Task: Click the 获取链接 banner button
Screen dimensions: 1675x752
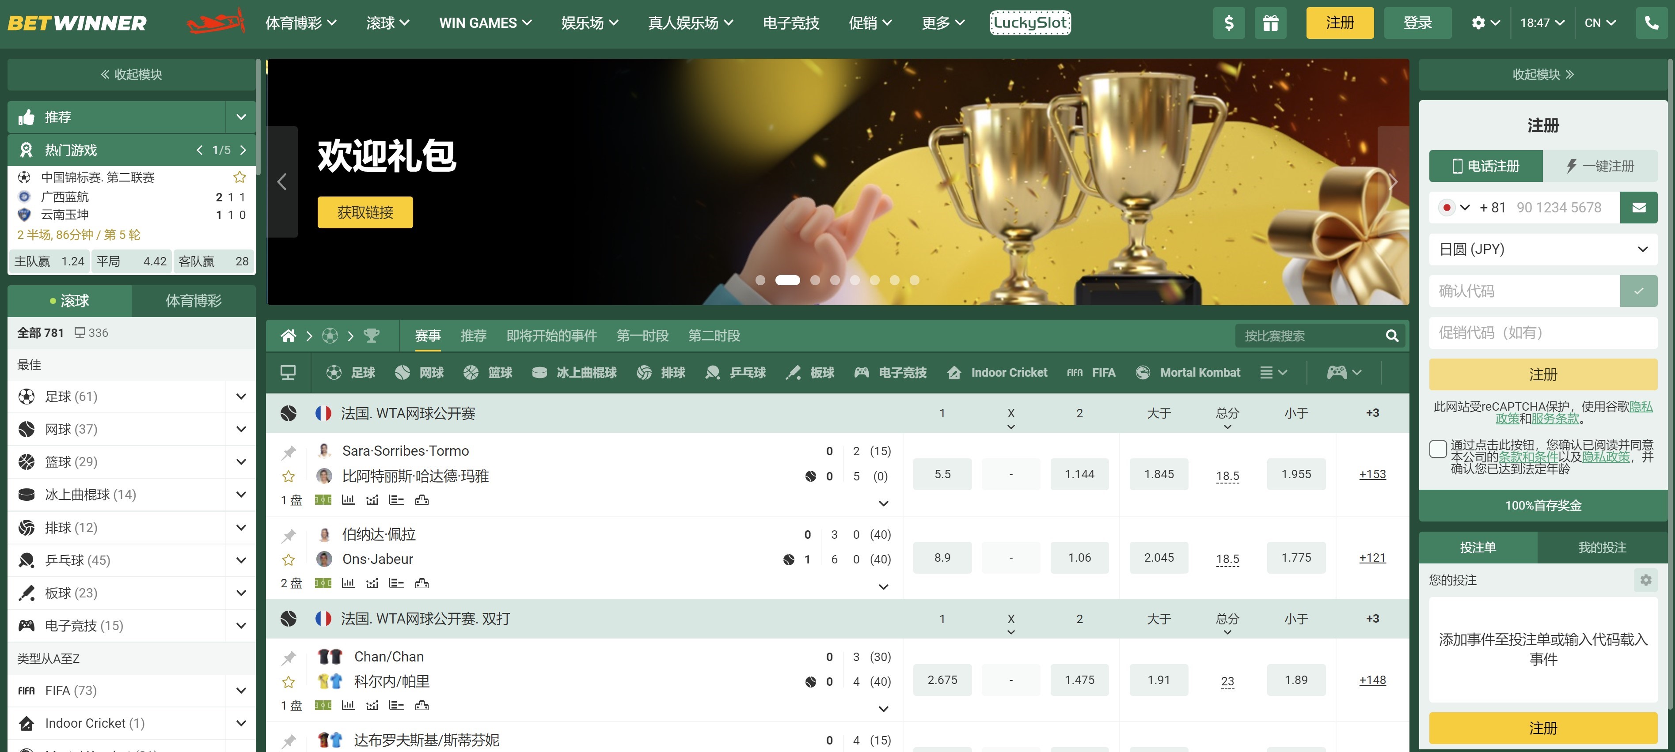Action: pyautogui.click(x=365, y=212)
